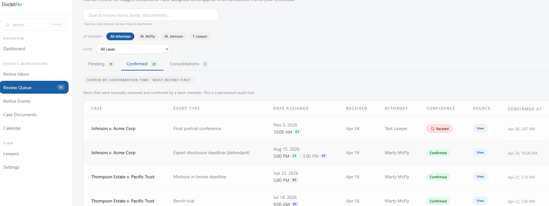The height and width of the screenshot is (206, 549).
Task: Click the Attorney column header
Action: tap(396, 108)
